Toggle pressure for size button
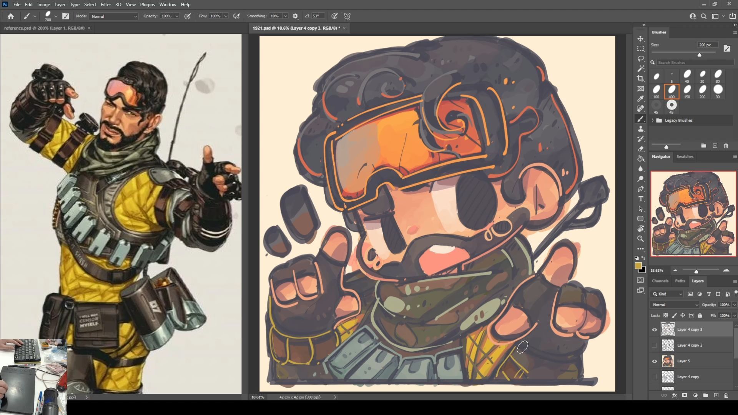This screenshot has height=415, width=738. point(335,16)
